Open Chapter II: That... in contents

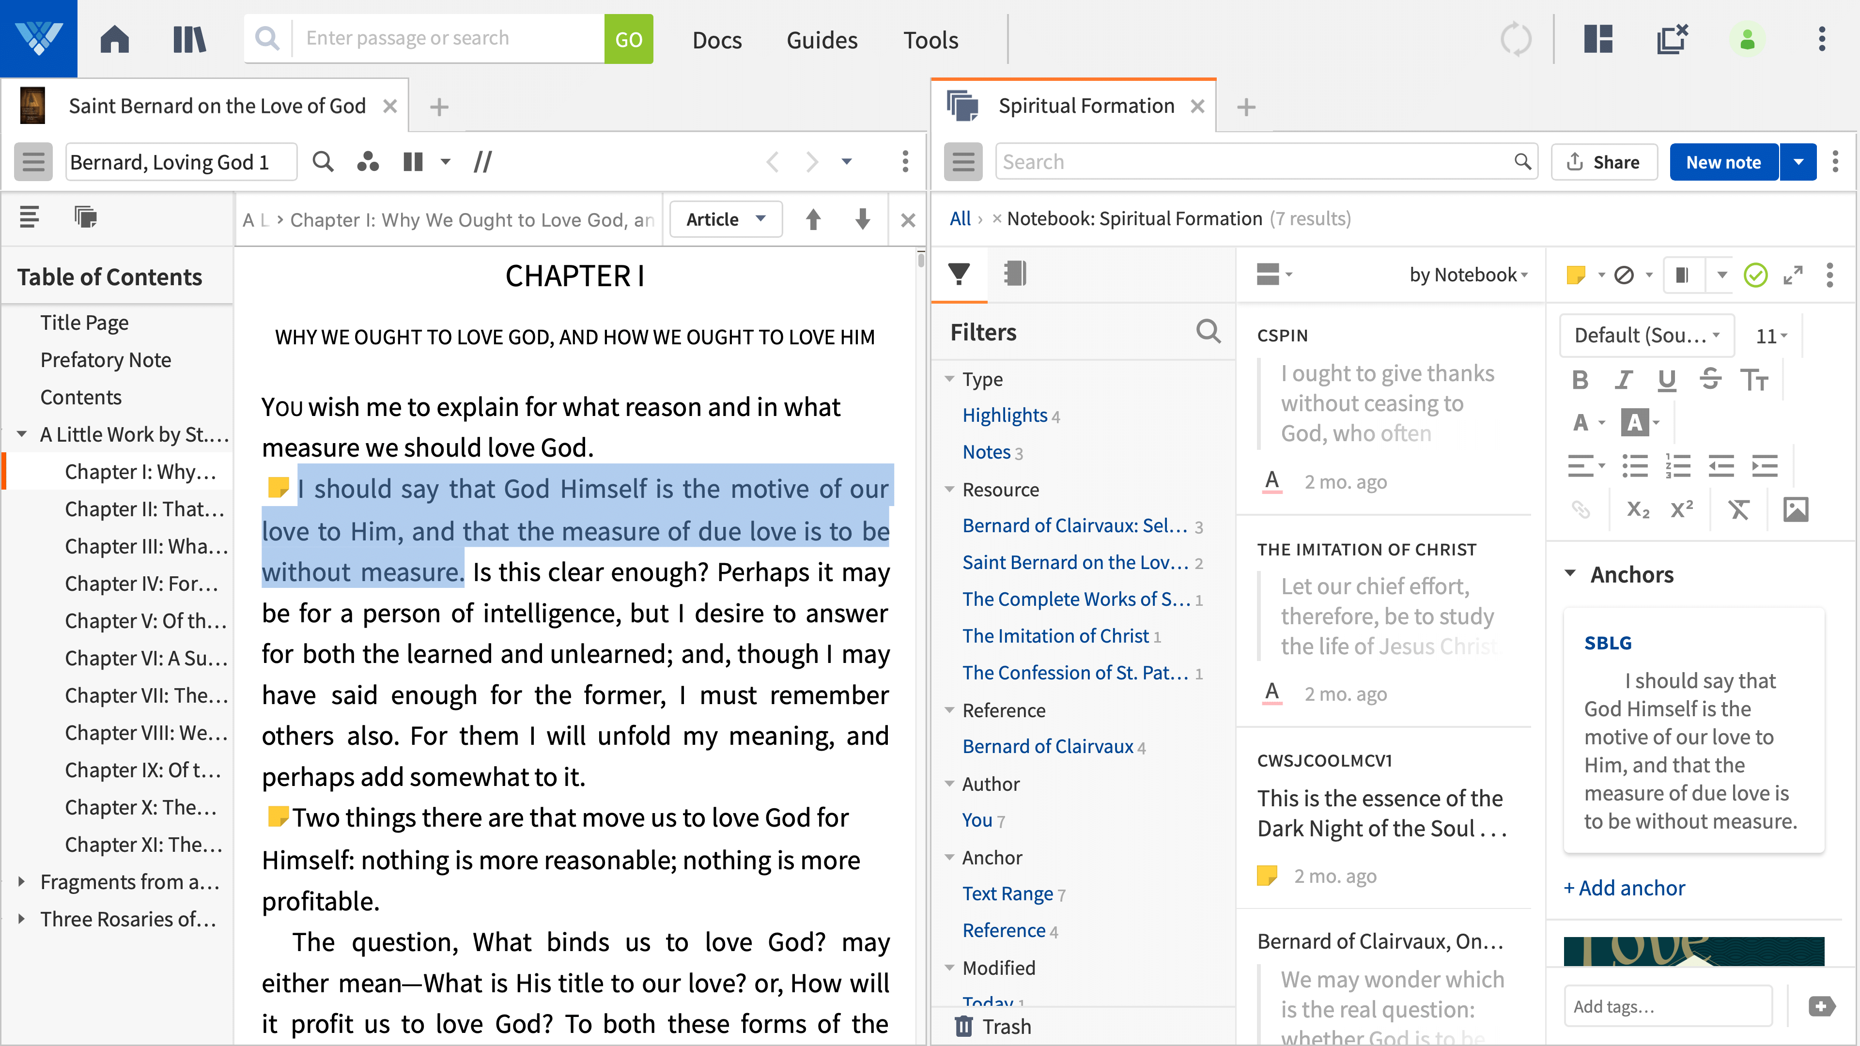point(144,509)
